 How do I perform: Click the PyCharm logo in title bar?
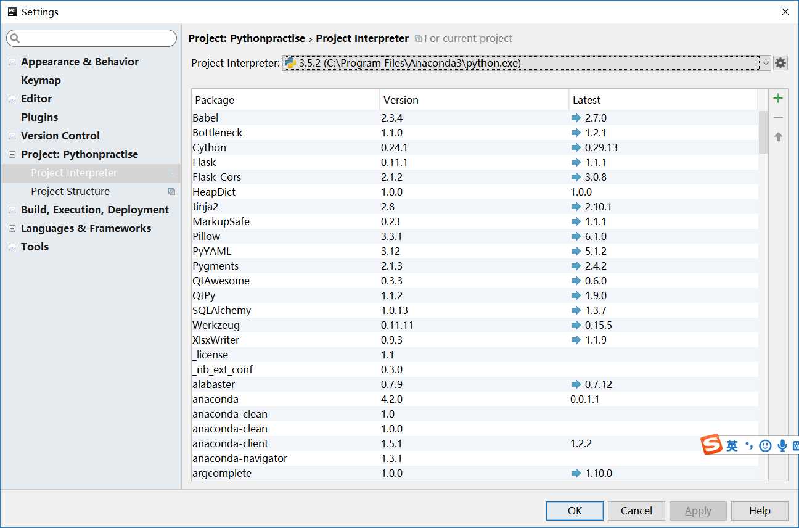(12, 12)
